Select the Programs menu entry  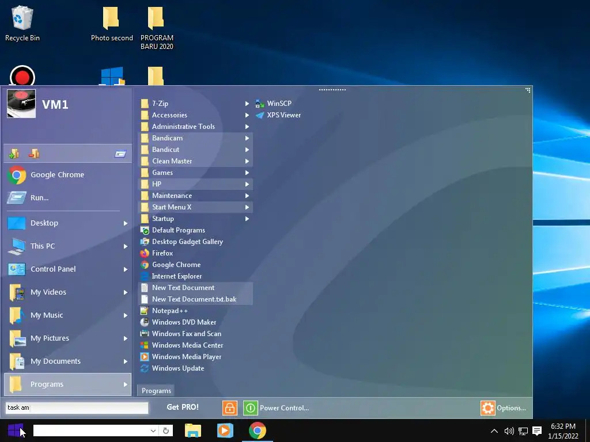click(68, 384)
